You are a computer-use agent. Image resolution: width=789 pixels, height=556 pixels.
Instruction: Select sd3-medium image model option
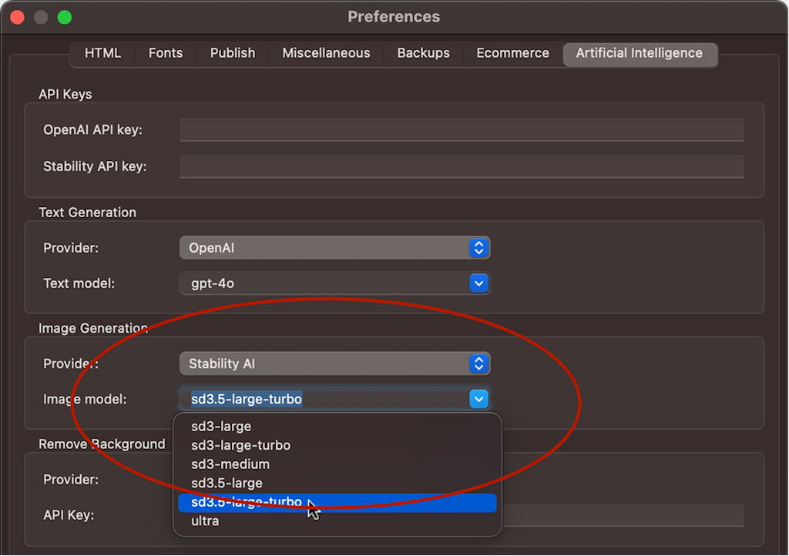(337, 464)
